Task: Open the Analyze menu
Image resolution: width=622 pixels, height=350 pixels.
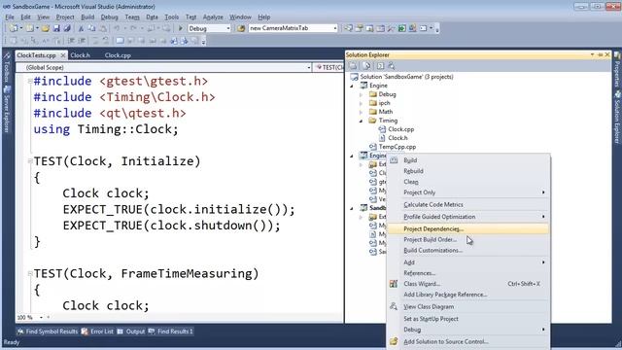Action: (213, 17)
